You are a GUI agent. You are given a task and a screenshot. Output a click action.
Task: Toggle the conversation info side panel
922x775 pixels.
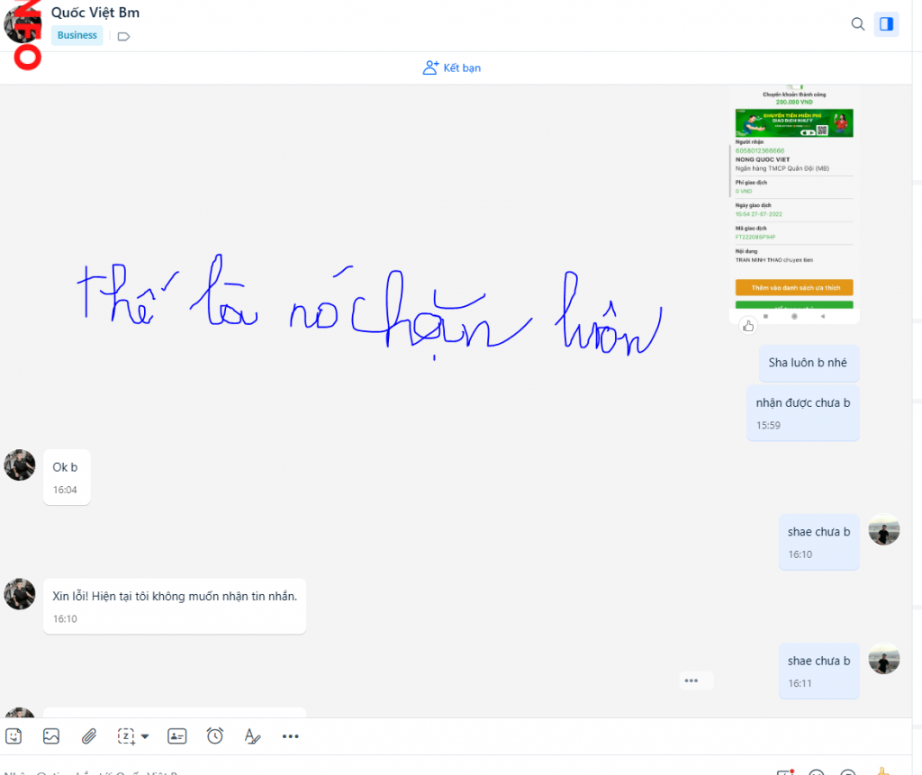point(886,24)
